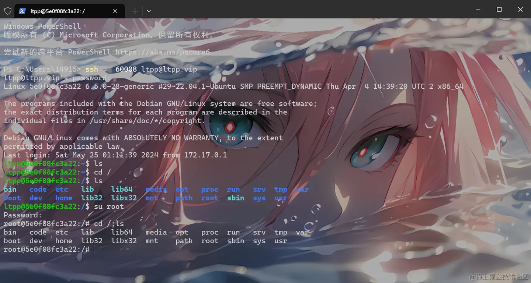Click 'ltpp@ltpp.vip' in the ssh command

tap(169, 69)
